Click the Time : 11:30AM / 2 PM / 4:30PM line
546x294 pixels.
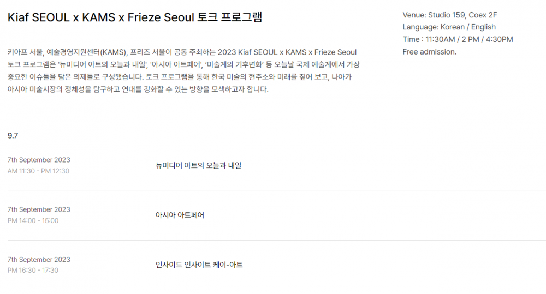[458, 39]
